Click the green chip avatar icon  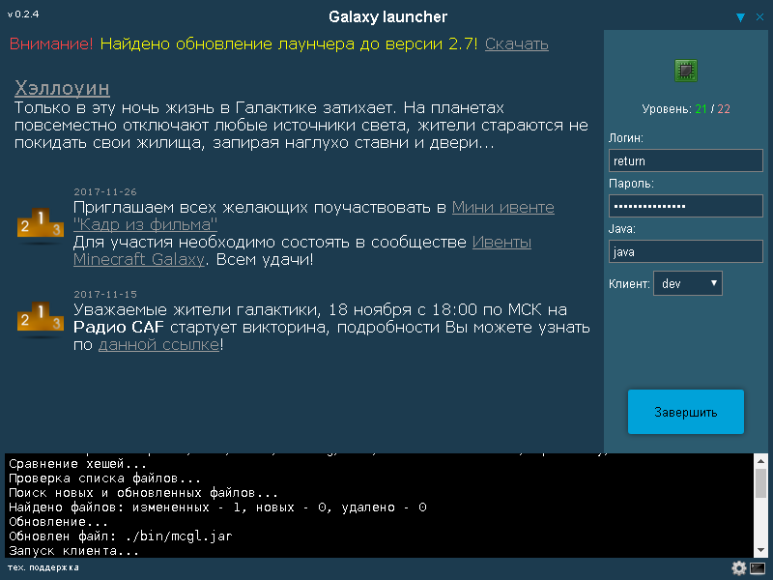click(686, 71)
